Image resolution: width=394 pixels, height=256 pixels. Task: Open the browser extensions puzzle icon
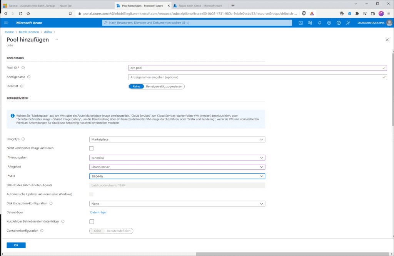(357, 13)
